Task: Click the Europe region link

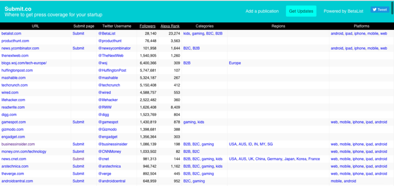Action: 235,63
